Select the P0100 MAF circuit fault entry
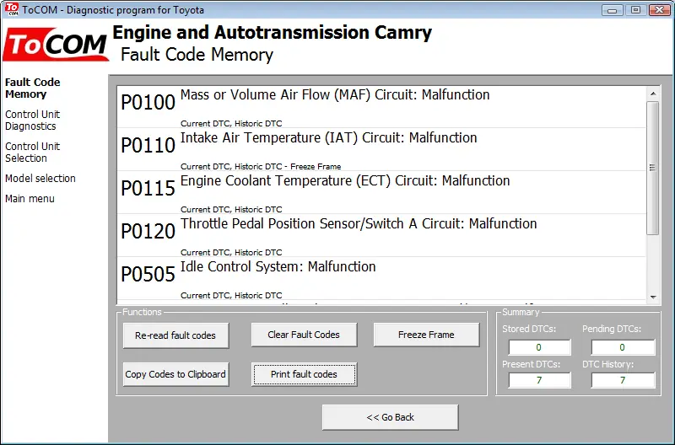 381,107
